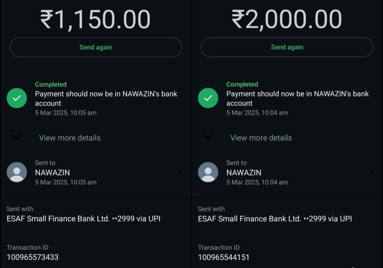
Task: Click recipient row arrow for 10:05 am payment
Action: point(180,172)
